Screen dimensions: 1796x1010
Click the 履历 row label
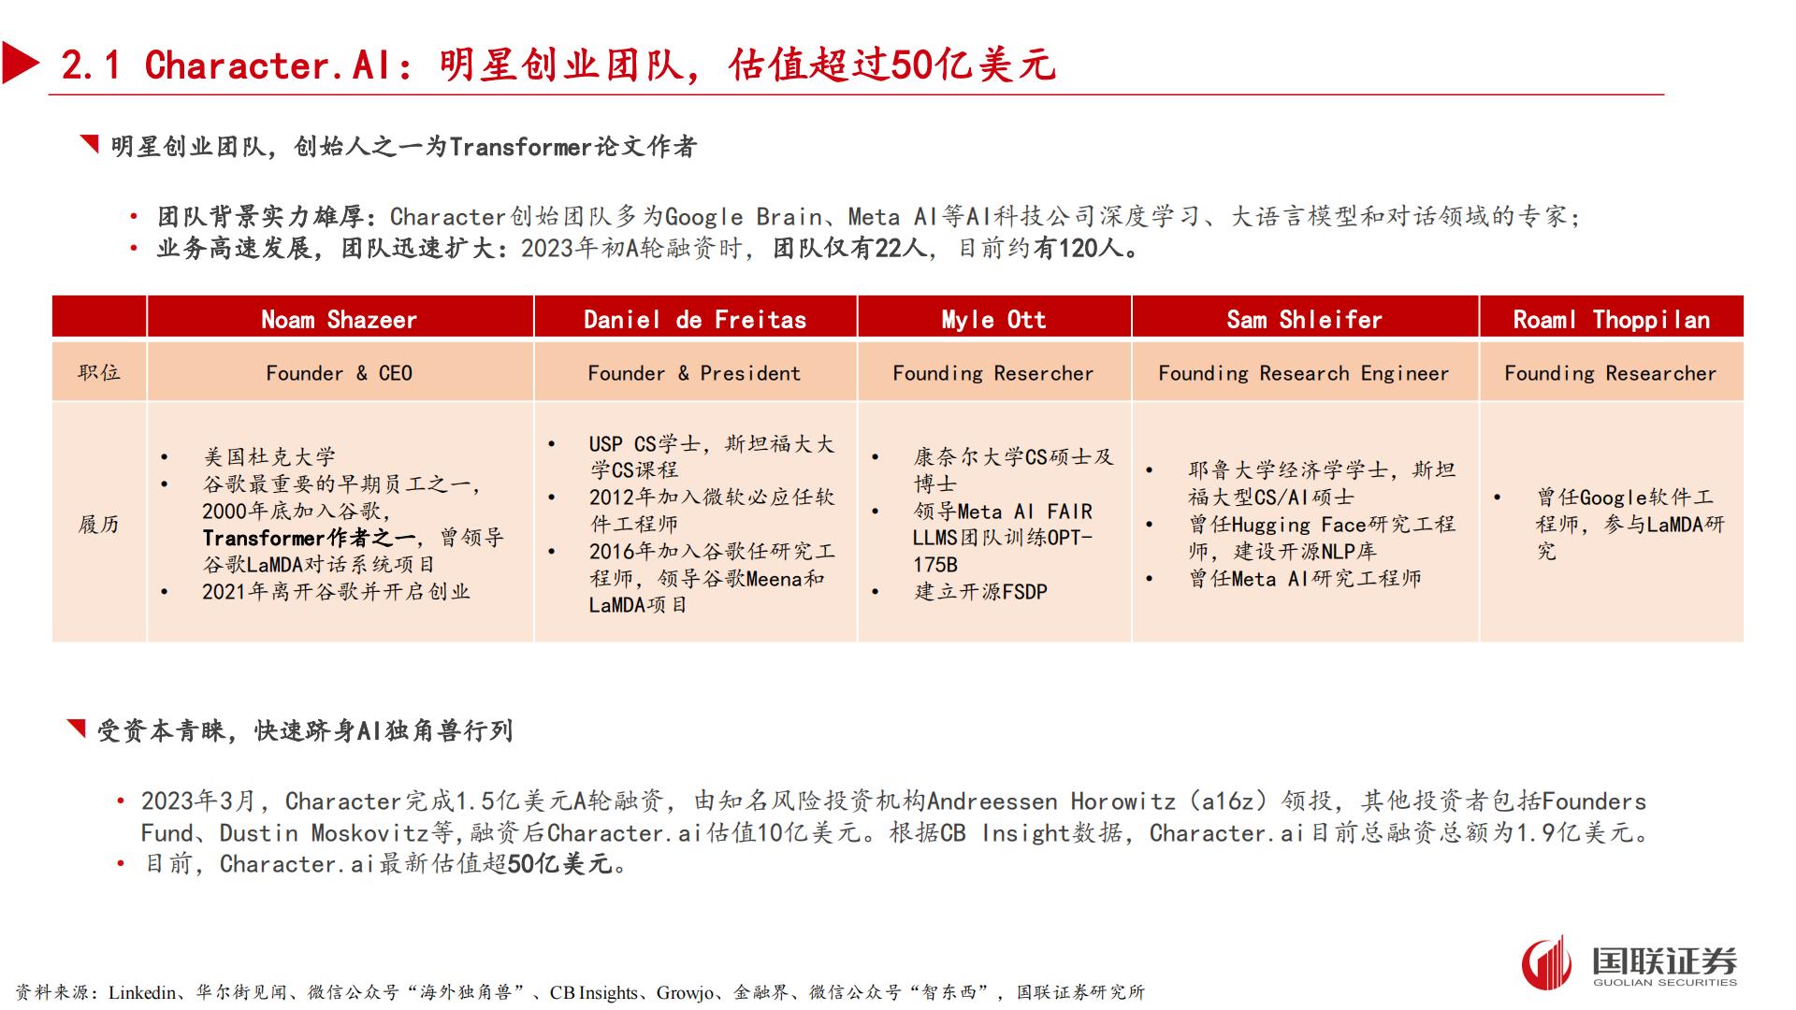99,524
